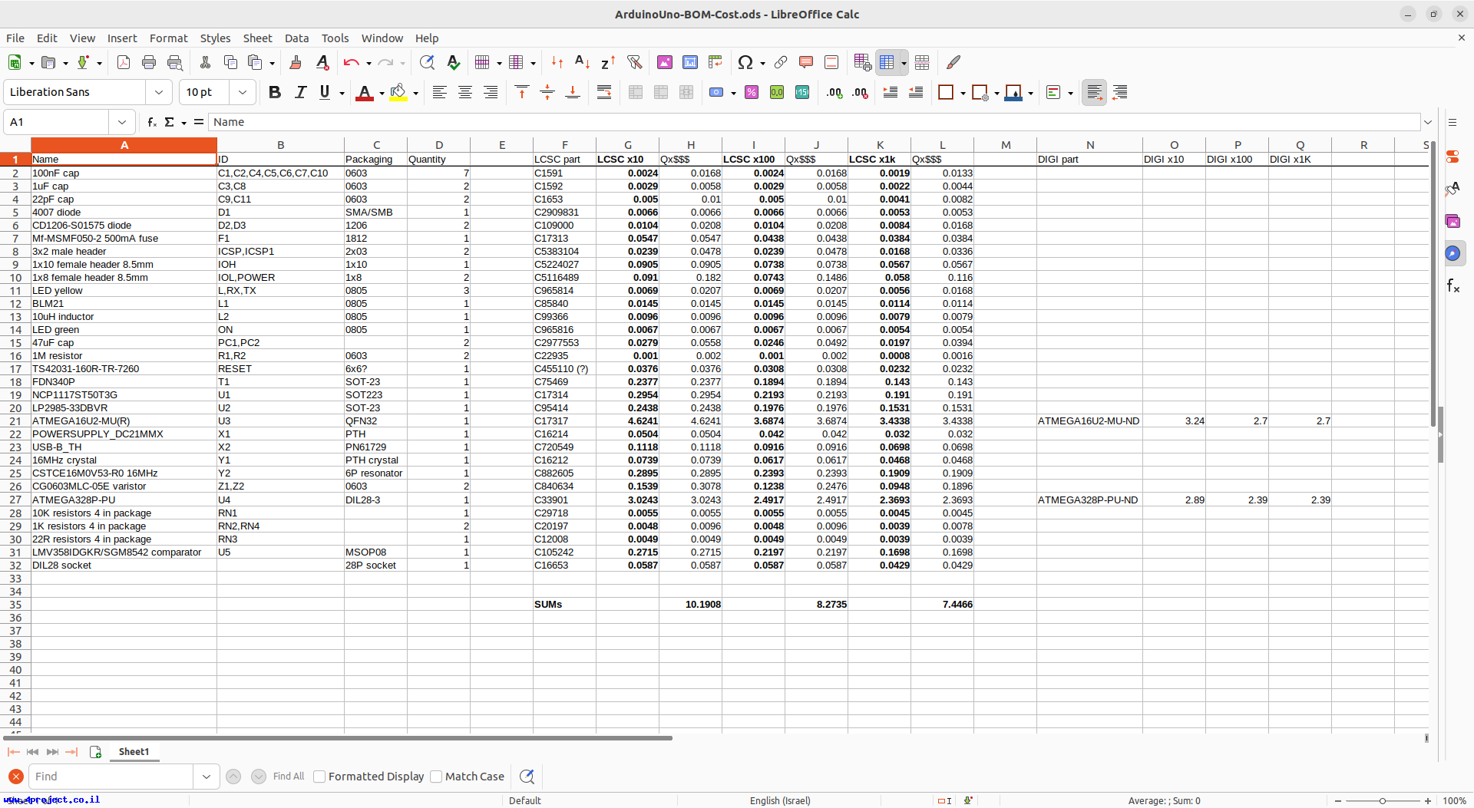Adjust the zoom slider
Screen dimensions: 1474x808
point(1383,801)
